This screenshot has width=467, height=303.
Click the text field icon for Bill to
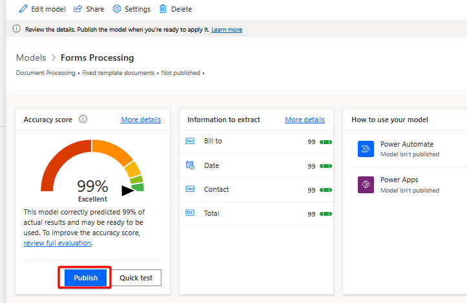coord(190,141)
